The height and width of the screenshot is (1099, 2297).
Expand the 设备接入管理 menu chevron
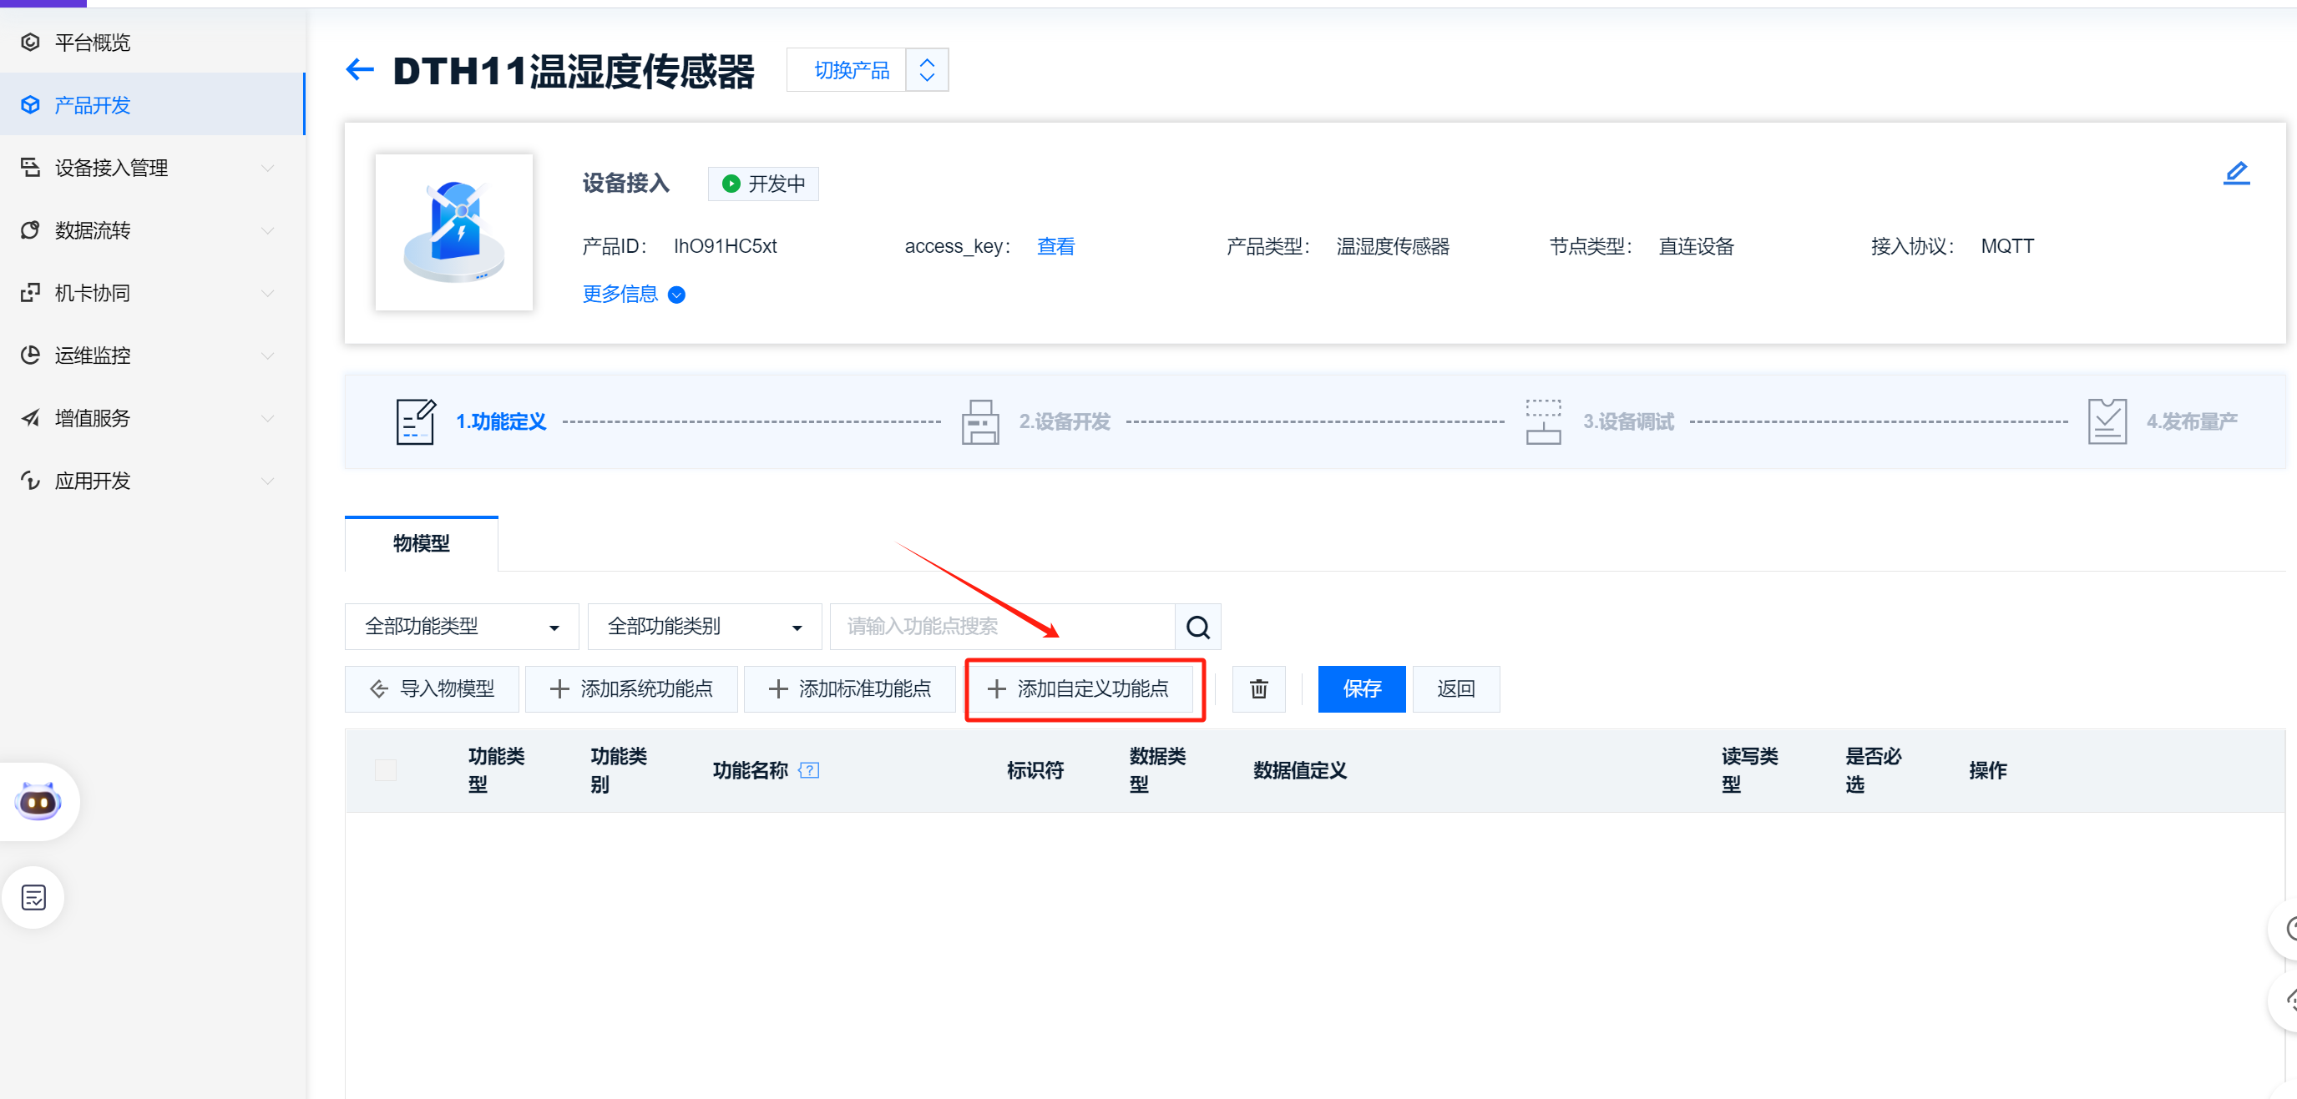click(266, 168)
